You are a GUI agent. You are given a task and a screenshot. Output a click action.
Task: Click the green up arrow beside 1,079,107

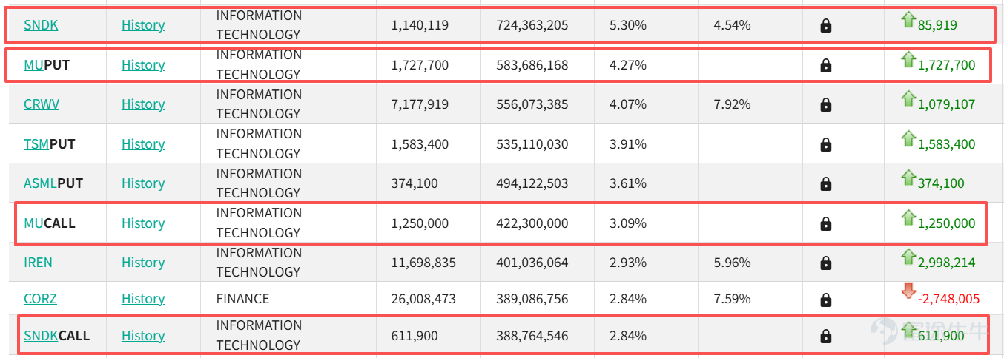click(908, 98)
